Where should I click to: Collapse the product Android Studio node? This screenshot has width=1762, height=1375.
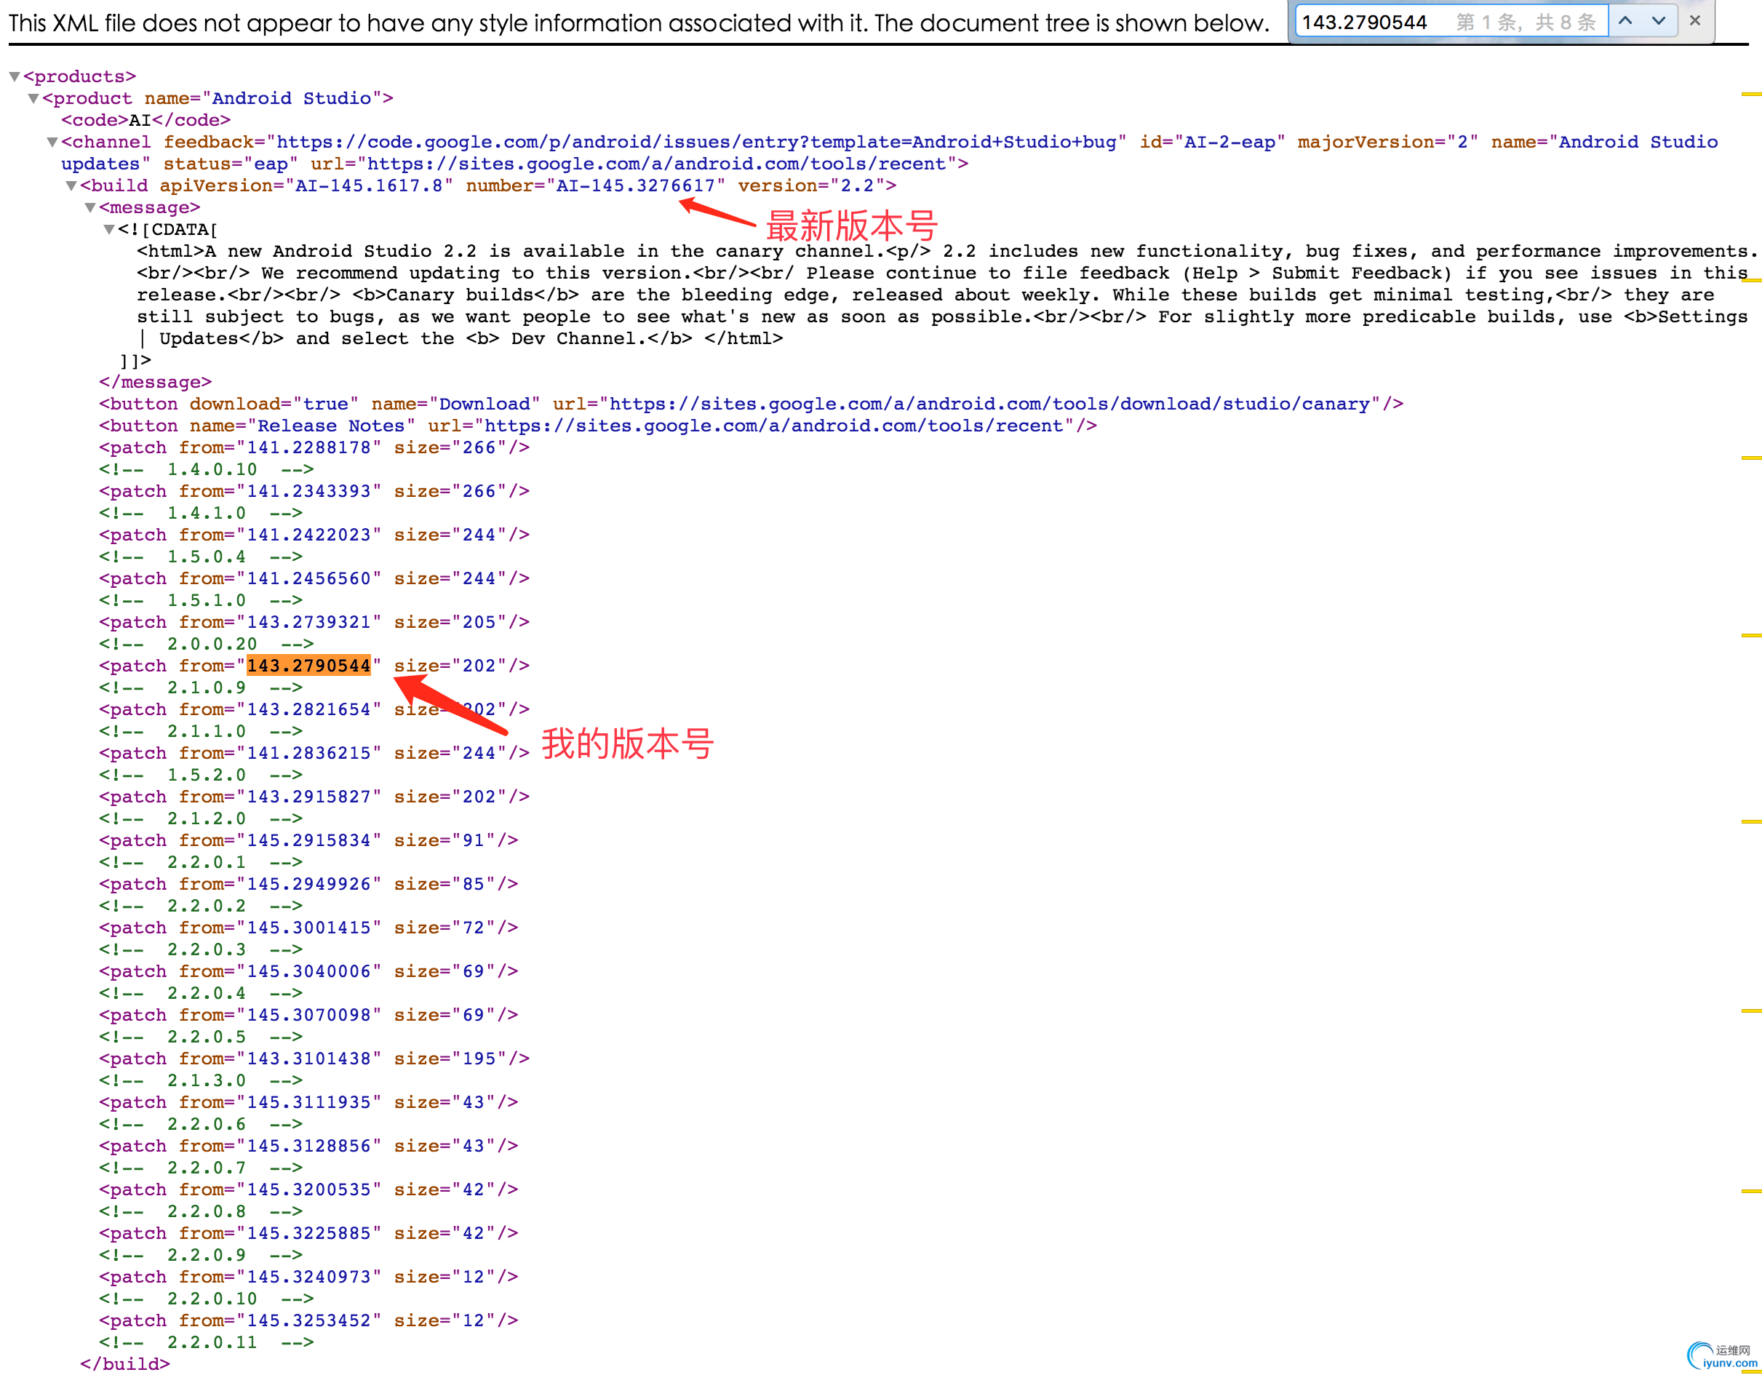point(33,98)
